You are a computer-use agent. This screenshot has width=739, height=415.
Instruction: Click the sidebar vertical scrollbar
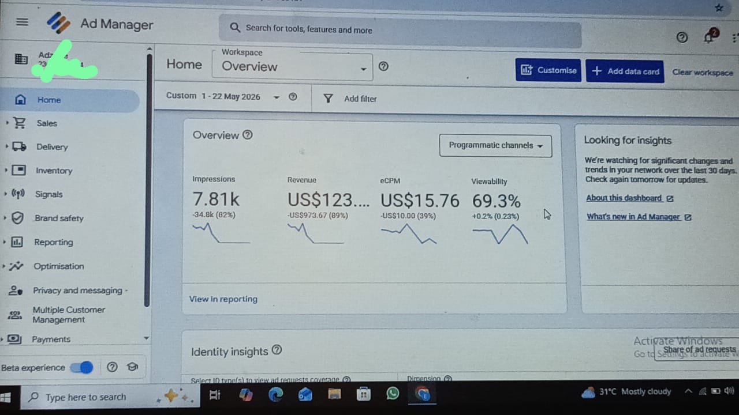pyautogui.click(x=149, y=180)
